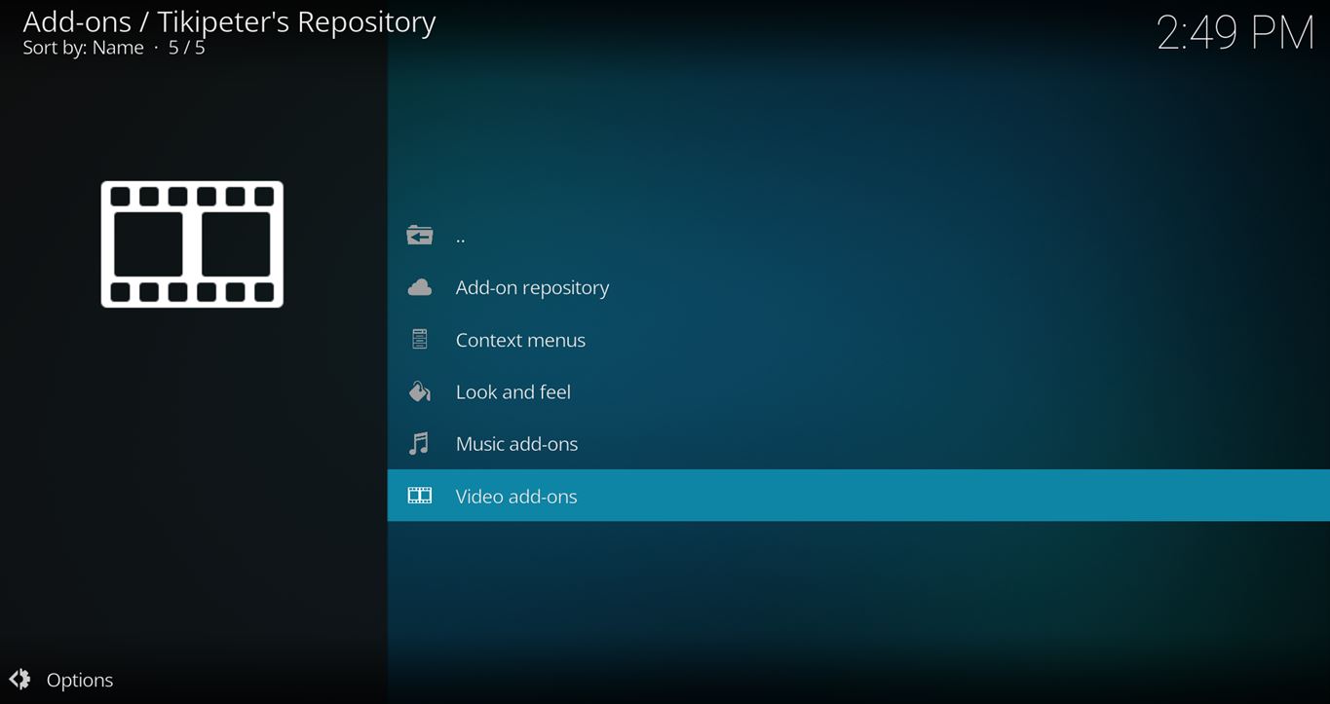Select the Context menus category
Screen dimensions: 1330x704
coord(520,340)
